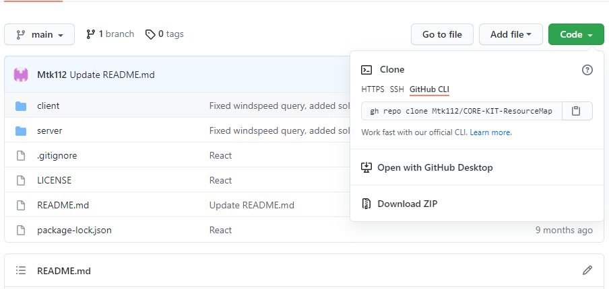Click the client folder icon
The height and width of the screenshot is (289, 609).
21,106
